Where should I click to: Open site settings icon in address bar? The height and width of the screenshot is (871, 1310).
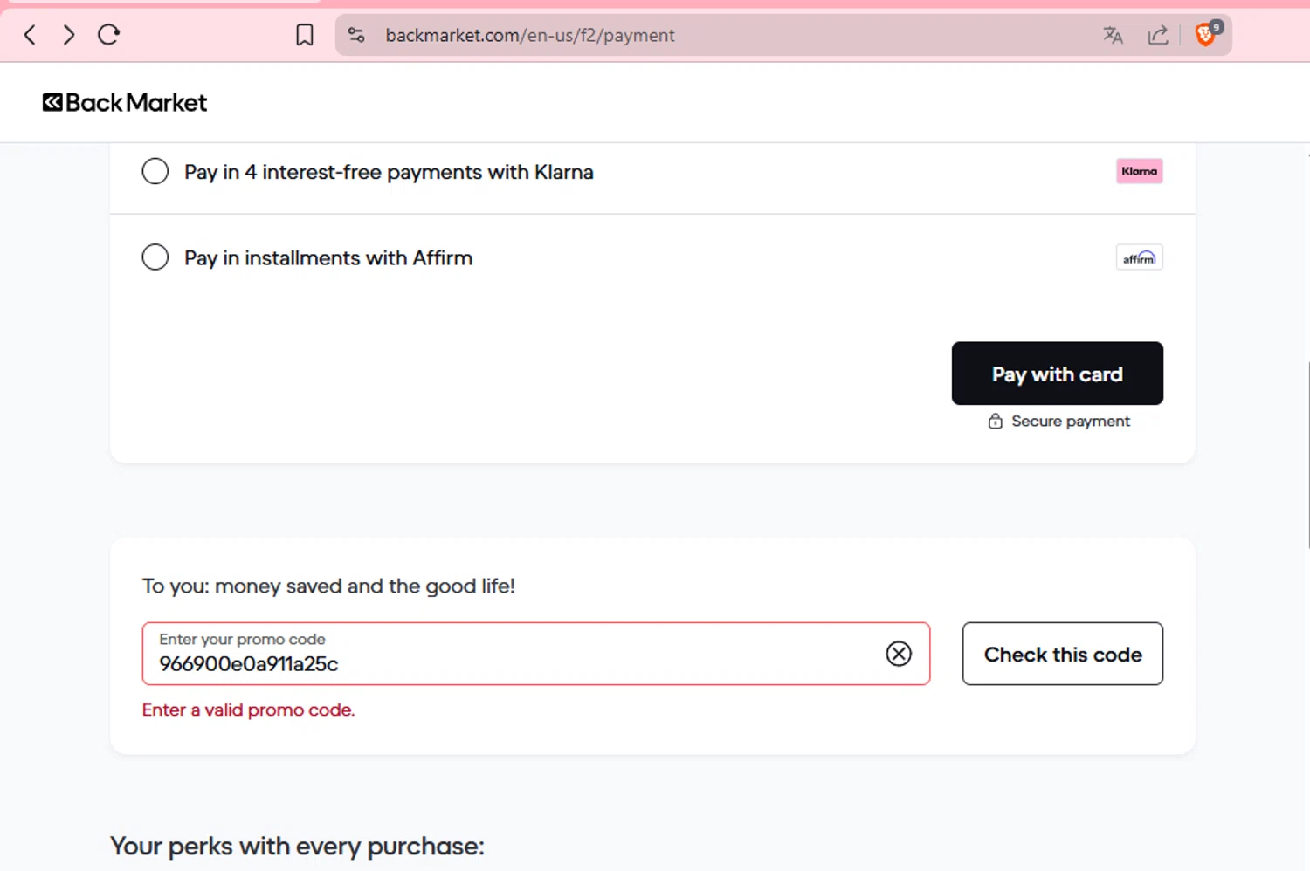pyautogui.click(x=356, y=35)
